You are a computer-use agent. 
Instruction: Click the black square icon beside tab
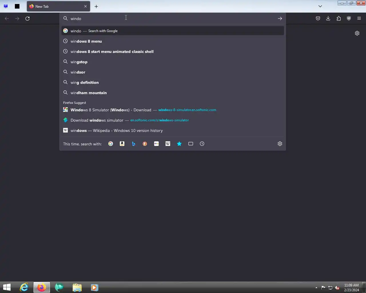[x=17, y=6]
